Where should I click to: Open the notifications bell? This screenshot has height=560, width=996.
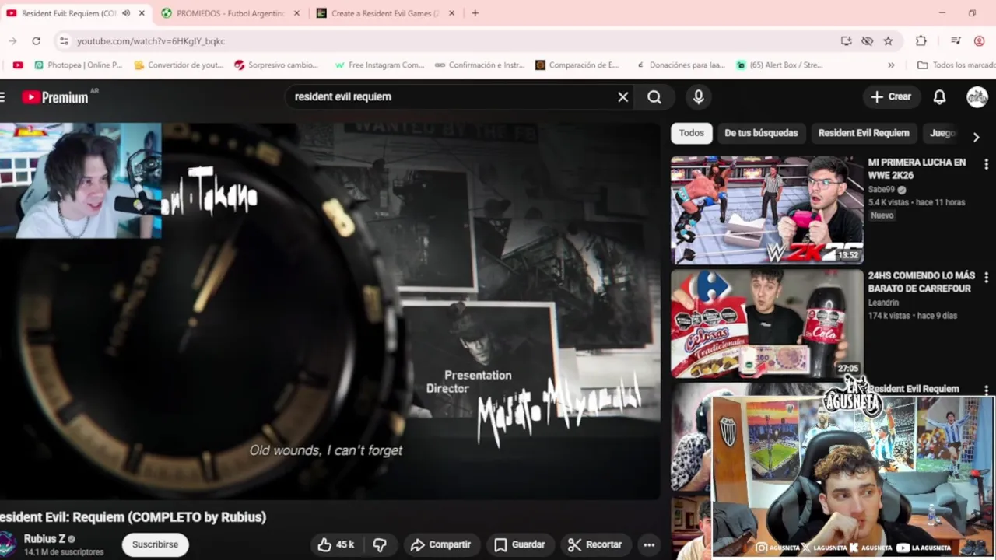click(x=939, y=97)
